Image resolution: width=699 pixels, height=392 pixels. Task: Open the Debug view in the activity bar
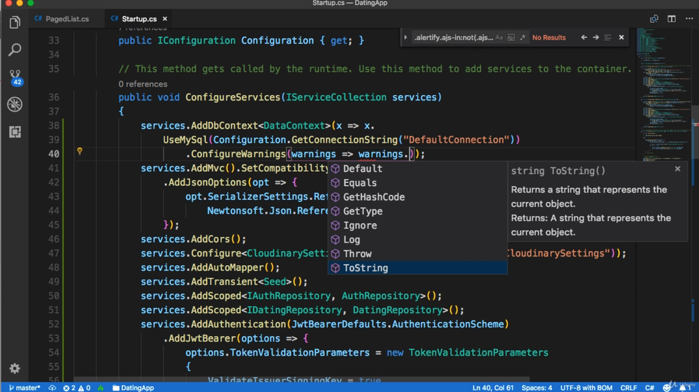[15, 104]
